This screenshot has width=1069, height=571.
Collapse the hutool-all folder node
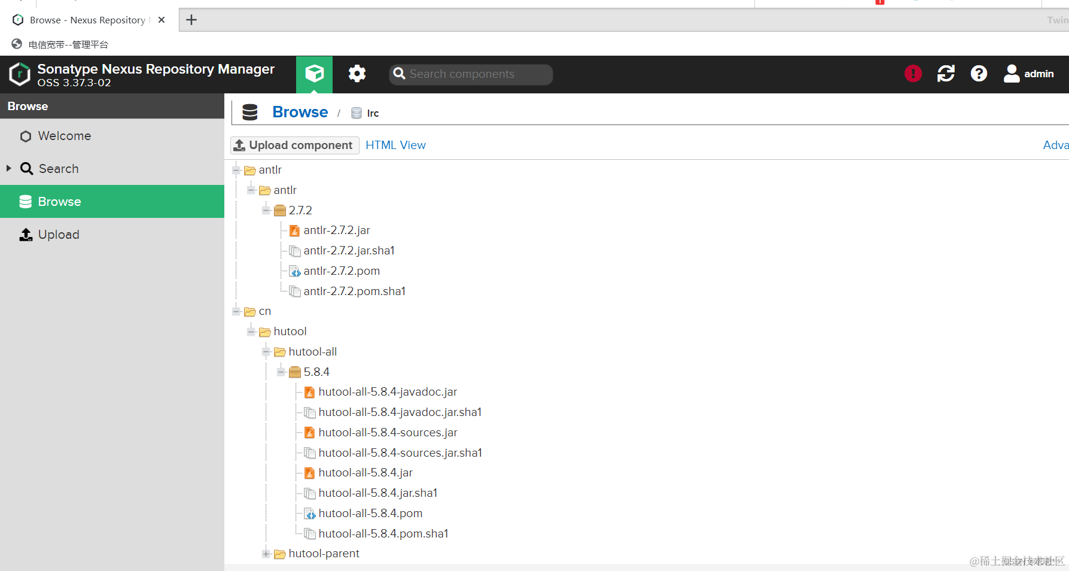266,352
